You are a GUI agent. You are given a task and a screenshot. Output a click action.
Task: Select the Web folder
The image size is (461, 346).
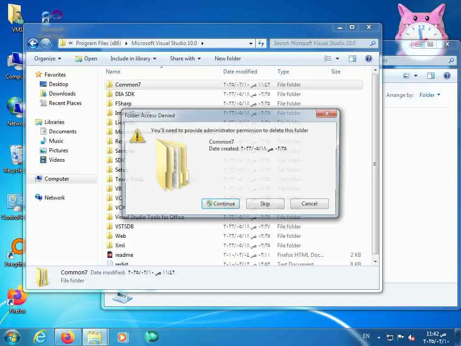point(121,236)
